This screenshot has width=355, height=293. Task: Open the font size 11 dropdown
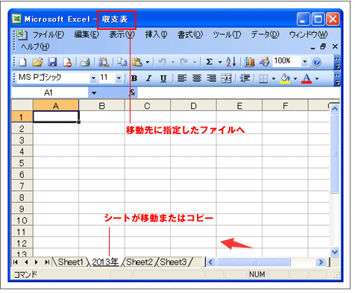click(x=119, y=78)
